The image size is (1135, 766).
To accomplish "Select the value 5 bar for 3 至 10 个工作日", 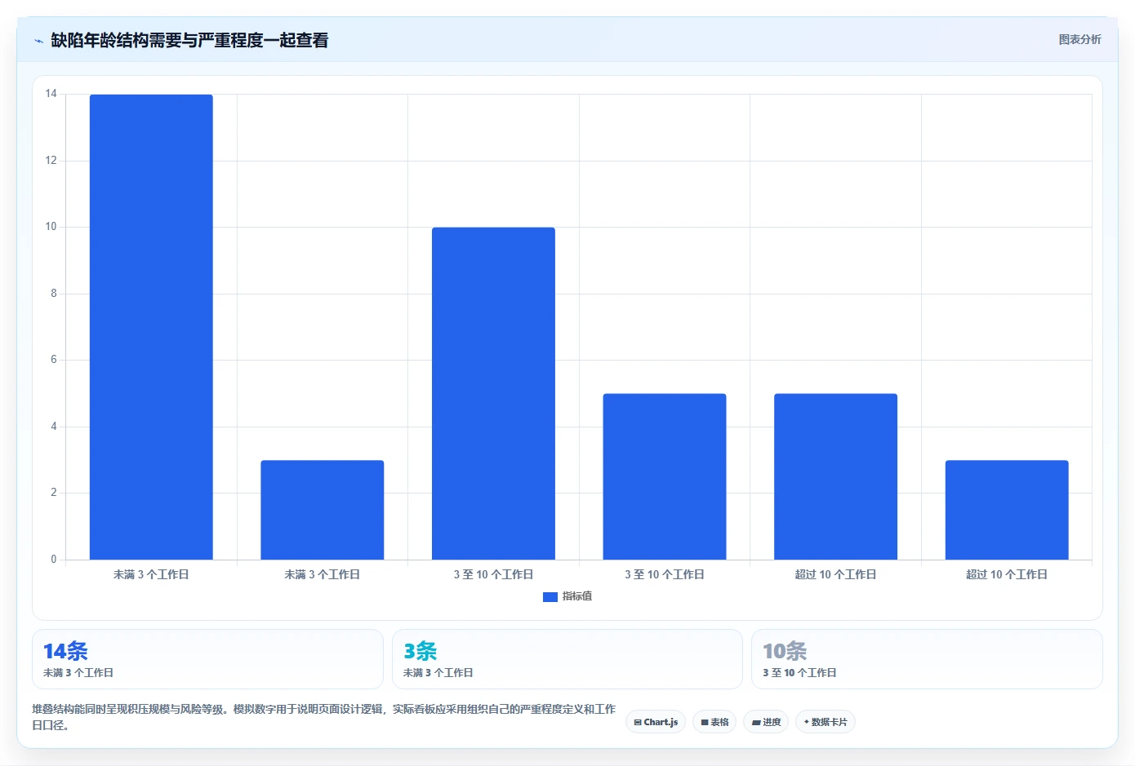I will pos(665,476).
